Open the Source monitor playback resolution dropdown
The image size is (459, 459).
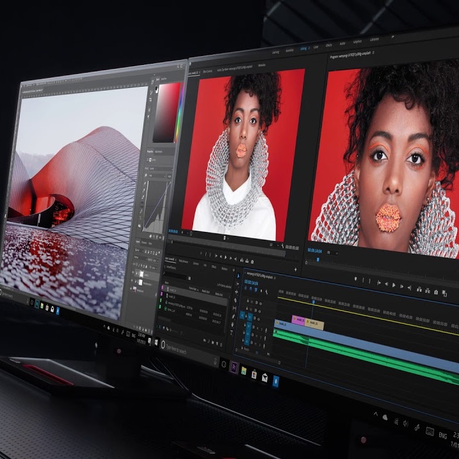click(273, 245)
